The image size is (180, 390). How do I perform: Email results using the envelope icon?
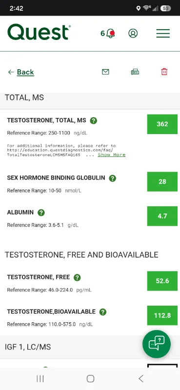coord(105,72)
